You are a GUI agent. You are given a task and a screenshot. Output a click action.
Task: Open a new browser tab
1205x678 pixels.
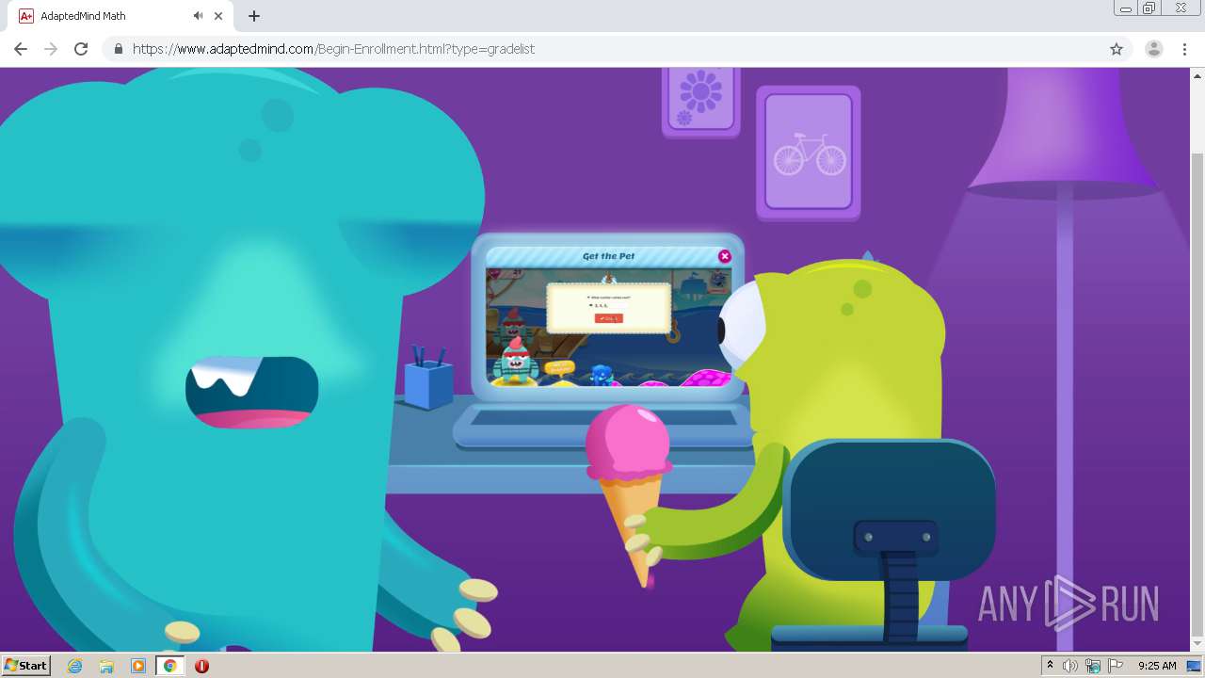[x=254, y=16]
